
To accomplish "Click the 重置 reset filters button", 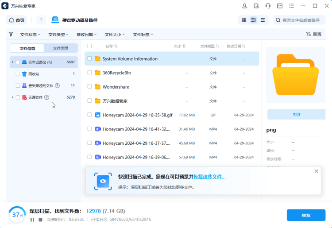I will tap(314, 34).
